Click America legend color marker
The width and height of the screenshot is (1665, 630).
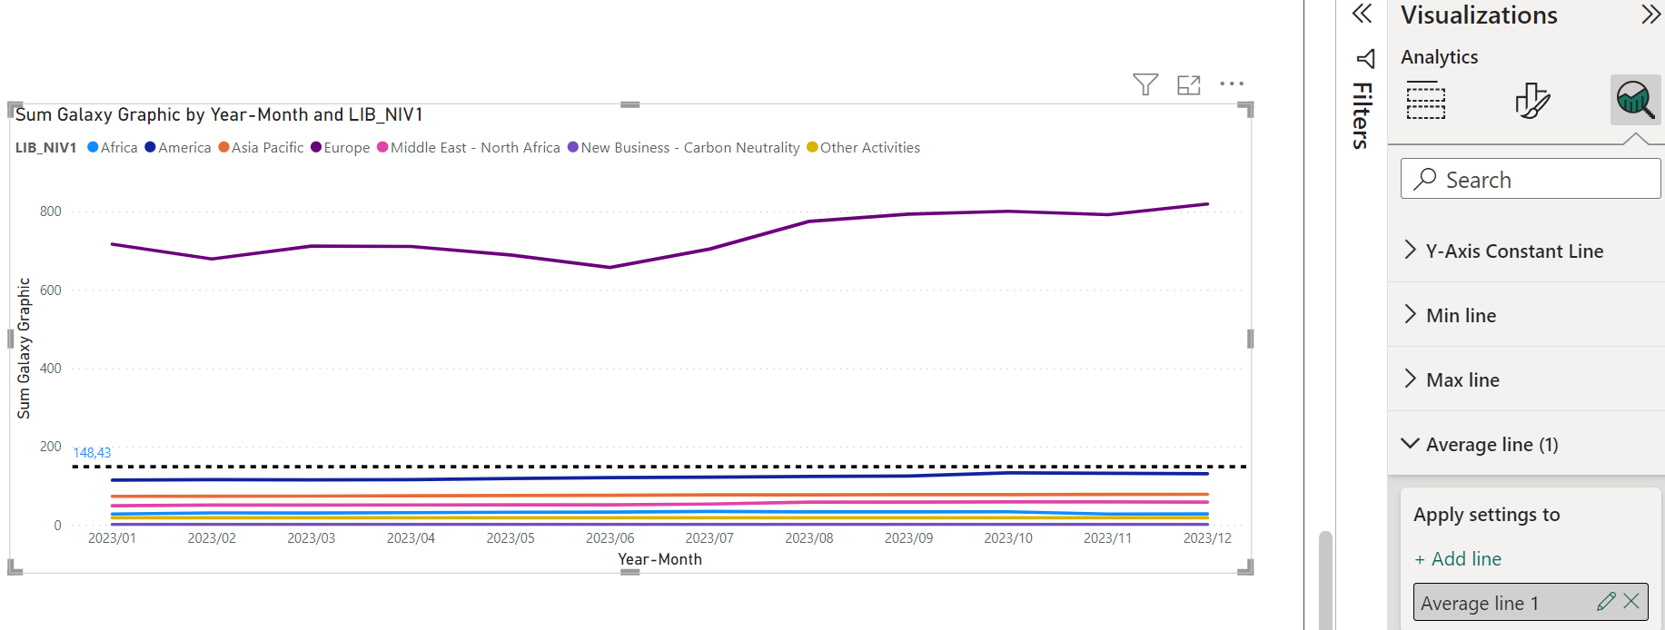click(x=150, y=147)
